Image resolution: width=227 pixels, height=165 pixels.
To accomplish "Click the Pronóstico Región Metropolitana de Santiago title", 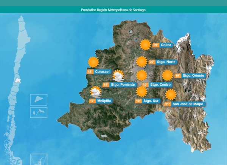I will 113,9.
